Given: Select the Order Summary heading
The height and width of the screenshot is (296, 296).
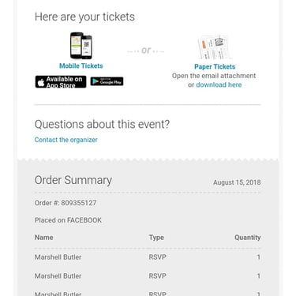Looking at the screenshot, I should coord(73,181).
